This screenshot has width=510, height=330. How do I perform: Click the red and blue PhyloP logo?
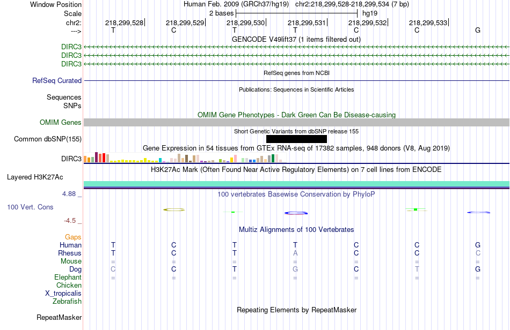coord(296,213)
